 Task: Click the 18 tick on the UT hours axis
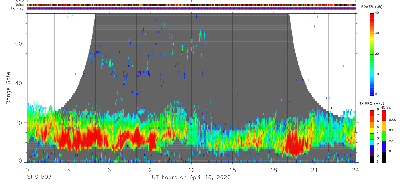coord(274,170)
